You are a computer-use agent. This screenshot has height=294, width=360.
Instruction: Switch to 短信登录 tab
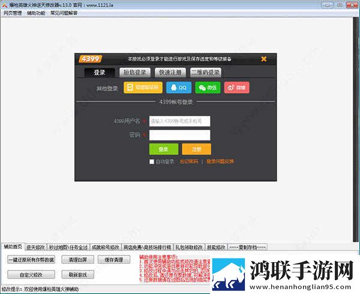click(x=135, y=73)
